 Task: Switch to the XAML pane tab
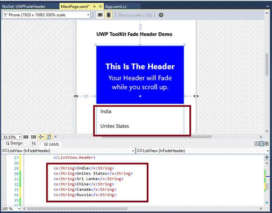tap(52, 144)
